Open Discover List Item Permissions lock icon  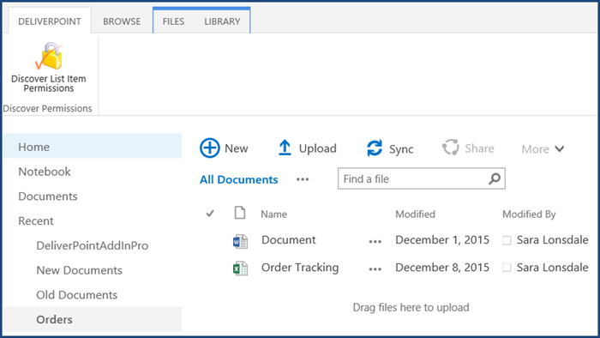(x=49, y=56)
